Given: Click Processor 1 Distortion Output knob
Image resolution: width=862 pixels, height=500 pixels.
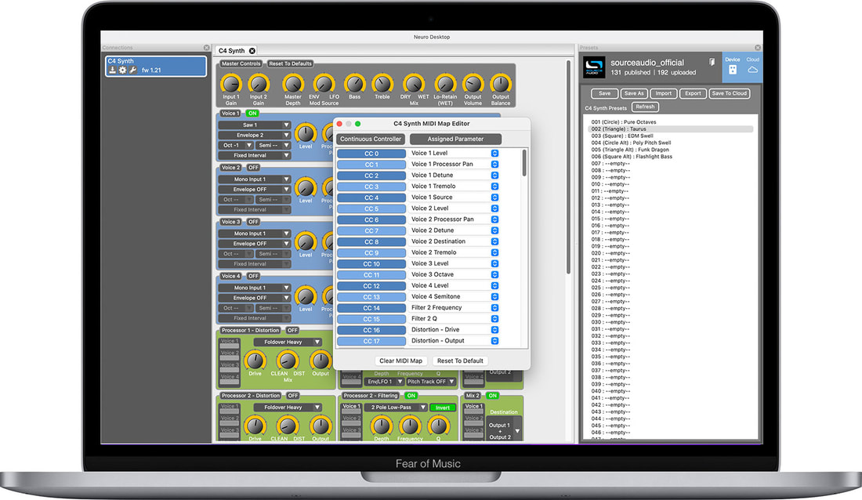Looking at the screenshot, I should pyautogui.click(x=321, y=361).
